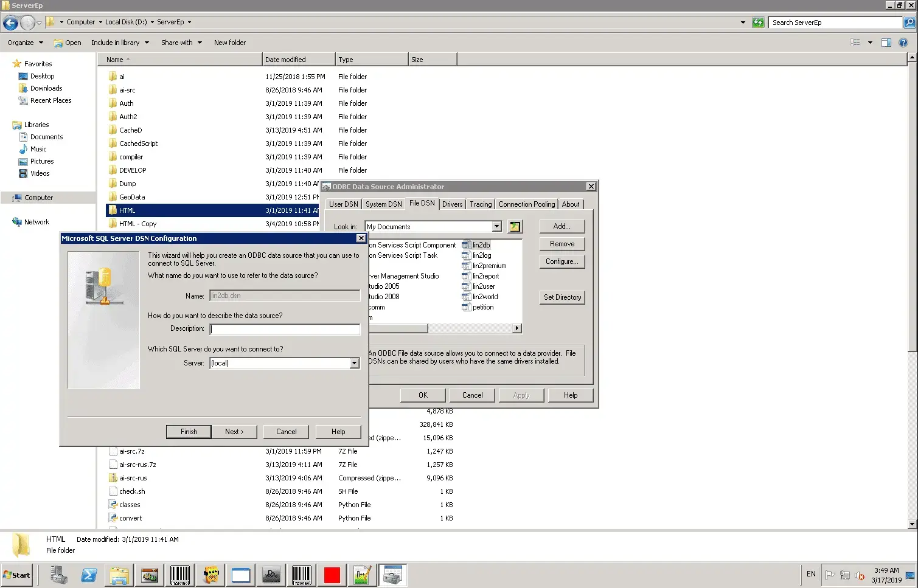The image size is (918, 588).
Task: Switch to the Connection Pooling tab
Action: [x=527, y=204]
